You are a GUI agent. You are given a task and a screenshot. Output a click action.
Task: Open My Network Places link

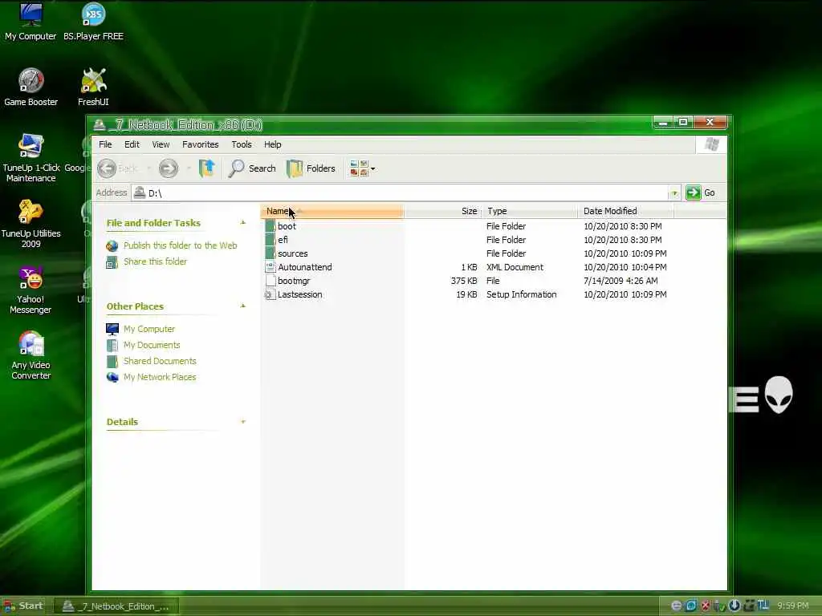tap(160, 377)
